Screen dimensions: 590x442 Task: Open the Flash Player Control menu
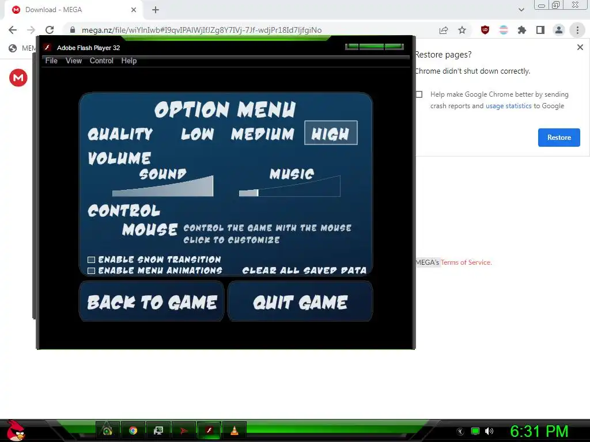pyautogui.click(x=101, y=61)
